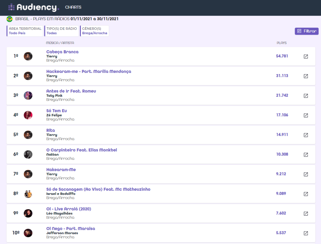The width and height of the screenshot is (321, 244).
Task: Open the CHARTS menu item
Action: [73, 7]
